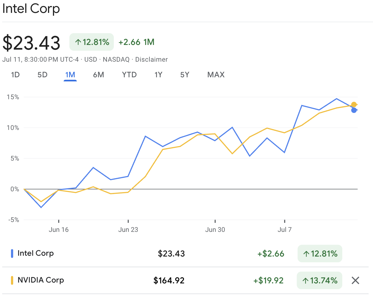This screenshot has width=373, height=296.
Task: Click the yellow NVIDIA Corp legend color bar
Action: click(12, 280)
